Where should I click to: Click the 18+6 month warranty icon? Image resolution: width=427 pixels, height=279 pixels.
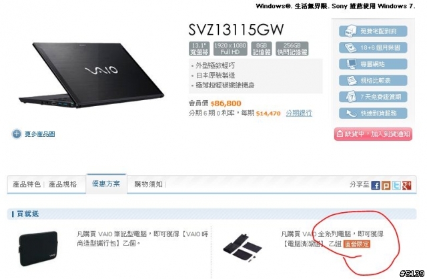pos(350,47)
